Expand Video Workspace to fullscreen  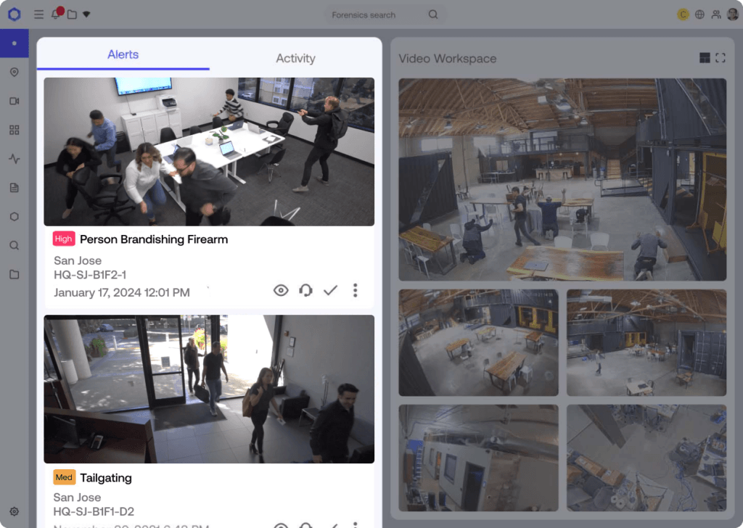721,58
